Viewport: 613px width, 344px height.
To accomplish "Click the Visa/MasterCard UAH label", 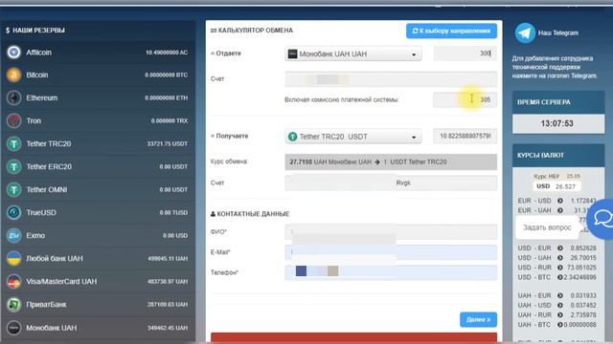I will click(61, 282).
